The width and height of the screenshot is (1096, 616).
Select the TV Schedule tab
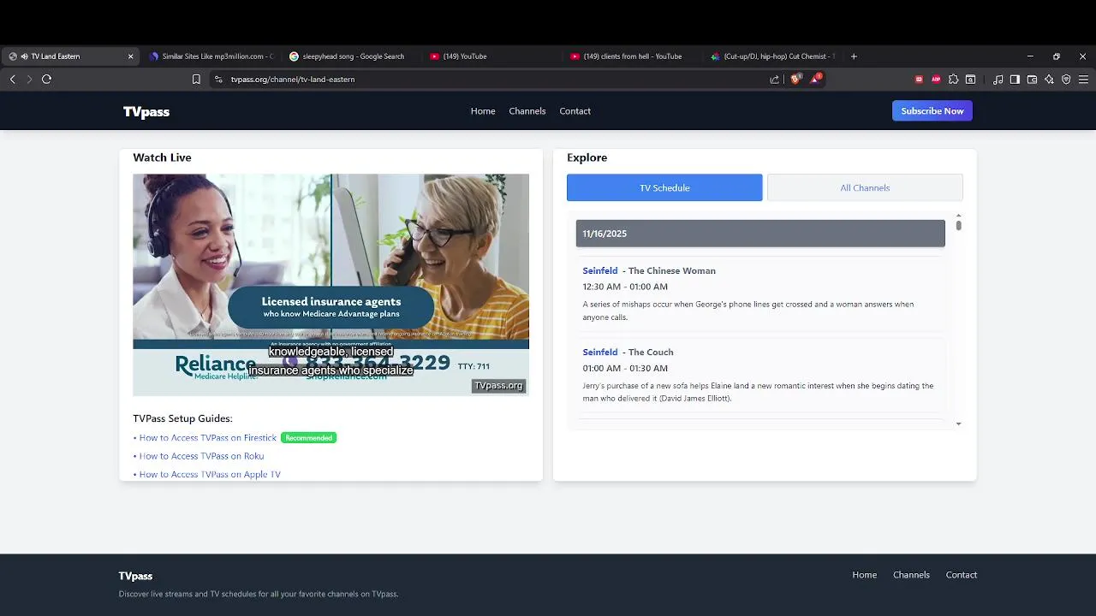tap(664, 187)
